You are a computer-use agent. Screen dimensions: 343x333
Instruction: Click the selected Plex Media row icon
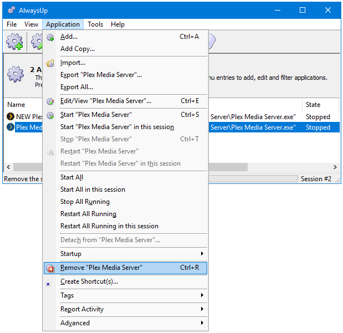click(11, 127)
